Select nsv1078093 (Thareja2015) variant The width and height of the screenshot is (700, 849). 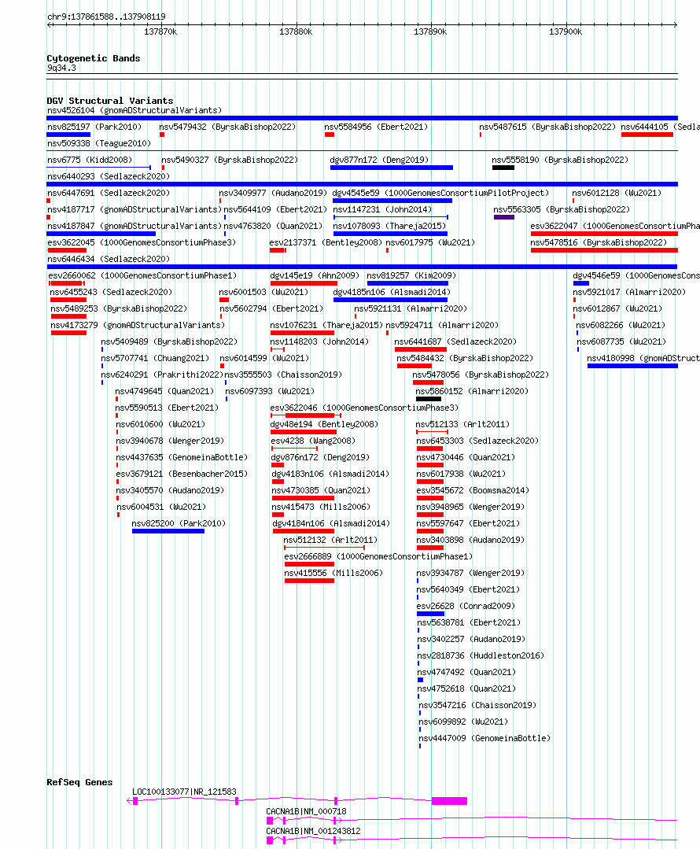[x=389, y=226]
